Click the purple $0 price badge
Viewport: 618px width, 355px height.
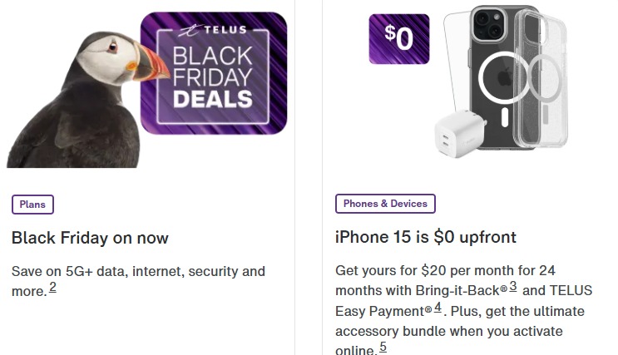tap(399, 39)
